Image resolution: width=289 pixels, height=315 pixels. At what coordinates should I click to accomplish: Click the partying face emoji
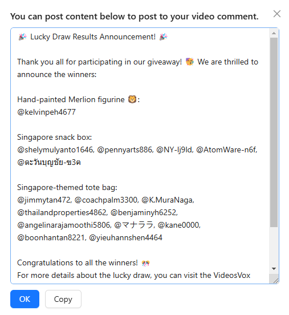pyautogui.click(x=190, y=62)
